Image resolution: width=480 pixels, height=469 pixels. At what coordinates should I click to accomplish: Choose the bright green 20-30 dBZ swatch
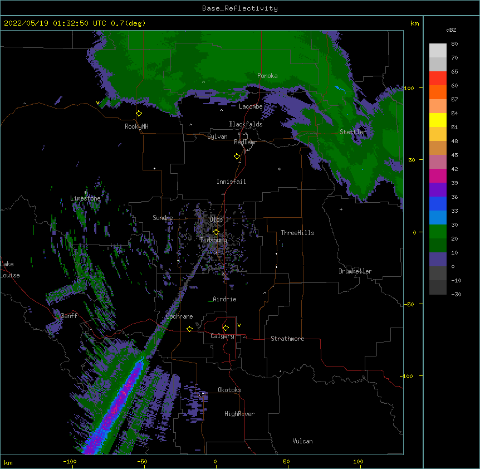pos(438,232)
